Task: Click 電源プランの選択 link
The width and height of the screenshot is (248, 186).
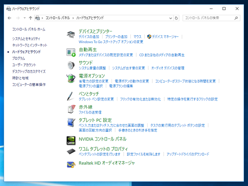Action: (91, 86)
